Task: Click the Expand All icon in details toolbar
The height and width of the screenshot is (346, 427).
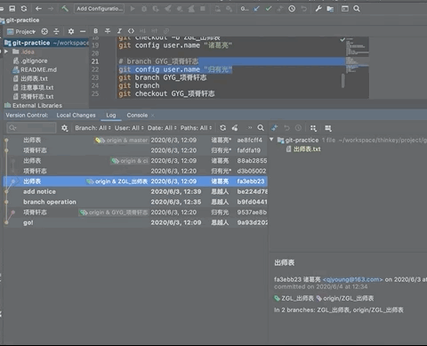Action: pyautogui.click(x=328, y=128)
